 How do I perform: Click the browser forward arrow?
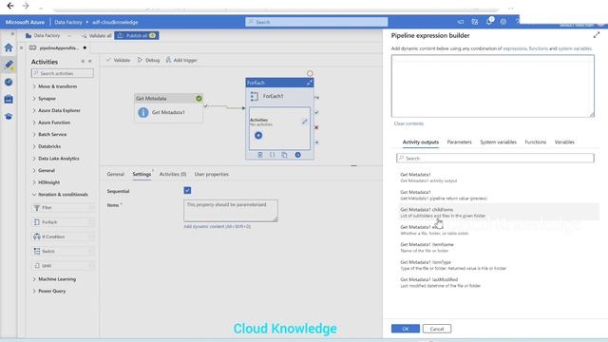(26, 6)
